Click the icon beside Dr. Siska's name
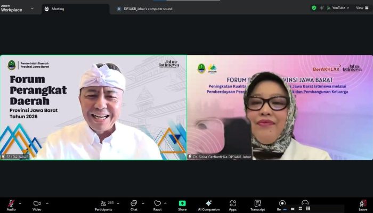Viewport: 373px width, 213px height. tap(190, 157)
